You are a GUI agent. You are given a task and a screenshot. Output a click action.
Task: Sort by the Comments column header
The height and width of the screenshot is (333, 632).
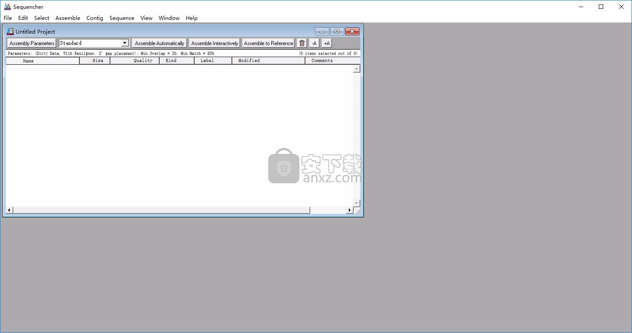tap(332, 61)
